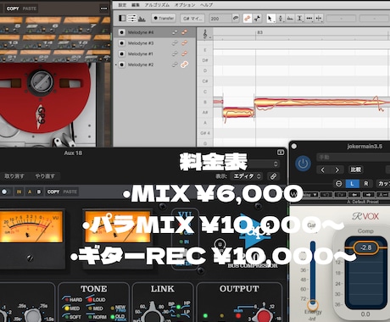
Task: Toggle orange link icon for Melodyne #2
Action: [185, 64]
